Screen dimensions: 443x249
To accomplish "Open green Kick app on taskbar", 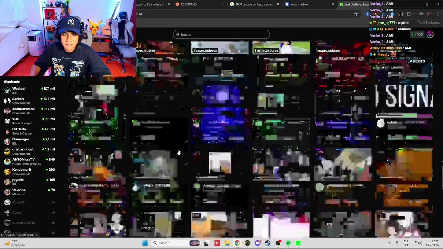I will (298, 243).
